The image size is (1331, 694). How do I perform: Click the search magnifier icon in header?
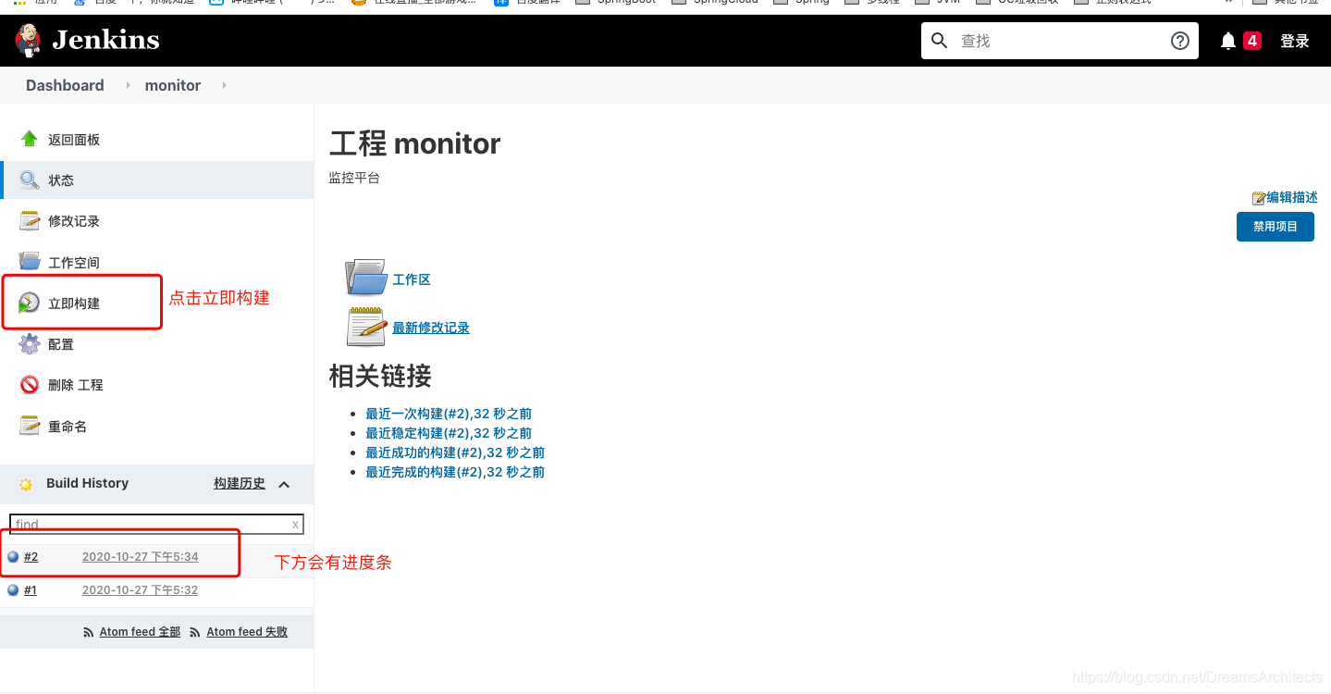pyautogui.click(x=940, y=41)
